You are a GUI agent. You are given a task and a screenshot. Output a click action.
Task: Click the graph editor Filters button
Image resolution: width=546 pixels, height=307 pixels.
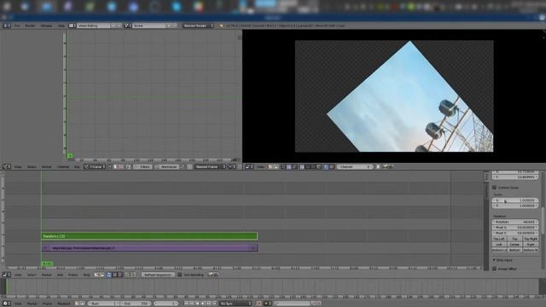coord(142,167)
